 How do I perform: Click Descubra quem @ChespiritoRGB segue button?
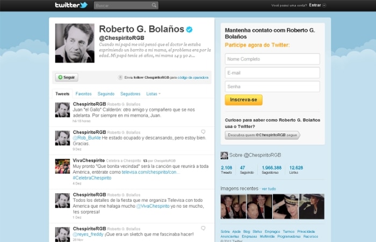coord(262,135)
